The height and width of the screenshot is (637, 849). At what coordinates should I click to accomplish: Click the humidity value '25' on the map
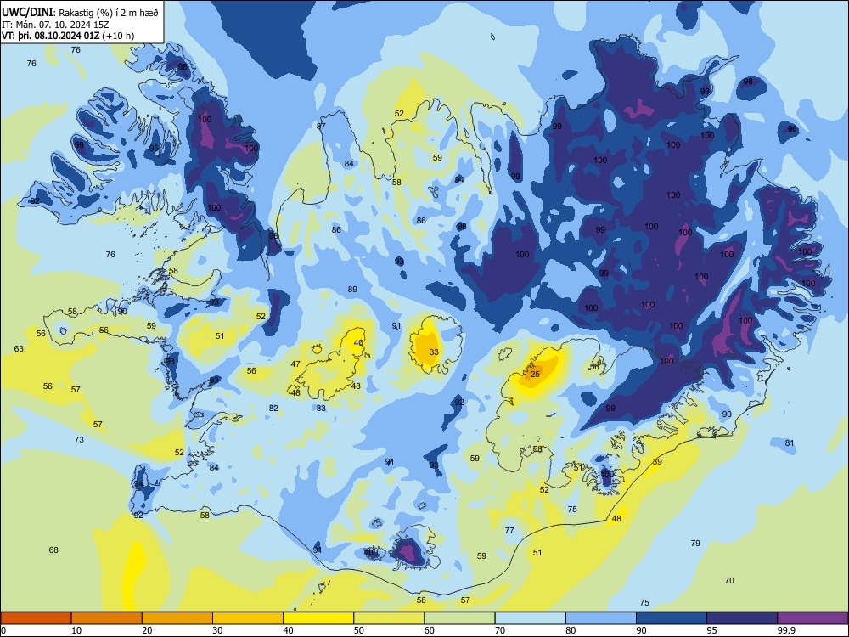(535, 375)
